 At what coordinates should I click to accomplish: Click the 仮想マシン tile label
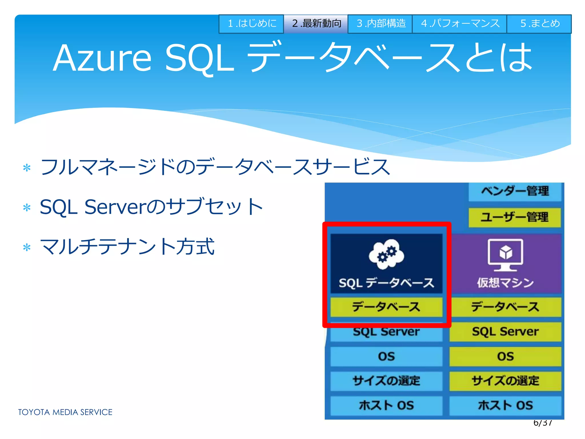coord(505,283)
